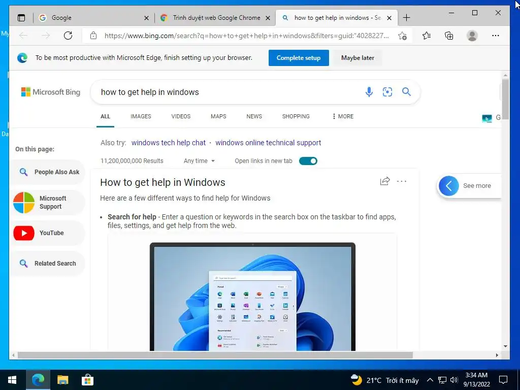Add this page to favorites
520x390 pixels.
tap(402, 36)
